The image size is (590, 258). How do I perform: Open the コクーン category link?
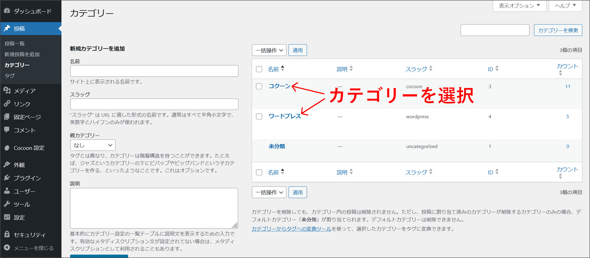coord(279,86)
